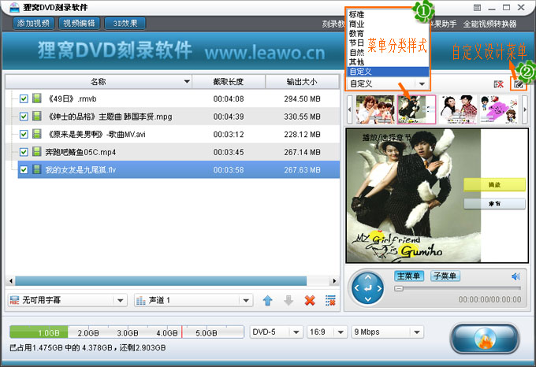
Task: Uncheck 我的女友是九尾狐.flv checkbox
Action: (24, 169)
